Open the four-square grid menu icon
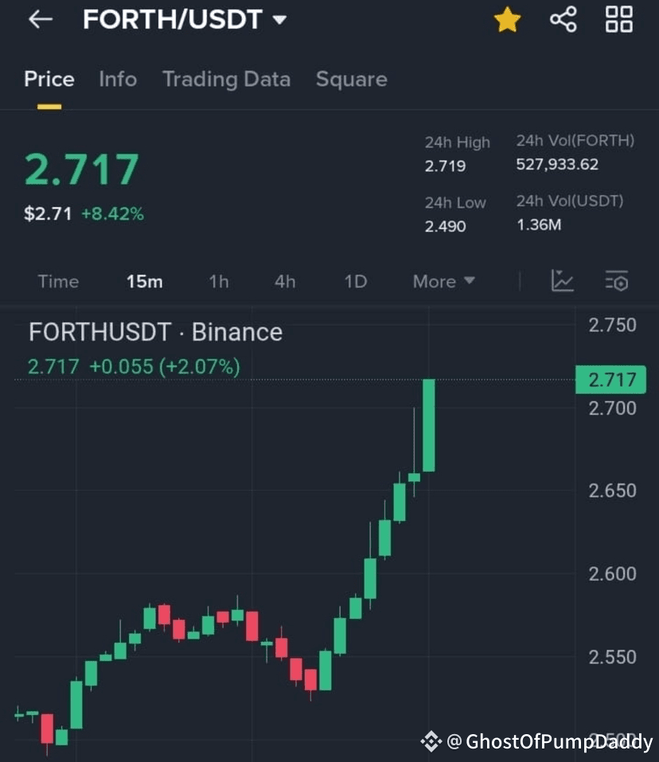This screenshot has width=659, height=762. tap(619, 19)
